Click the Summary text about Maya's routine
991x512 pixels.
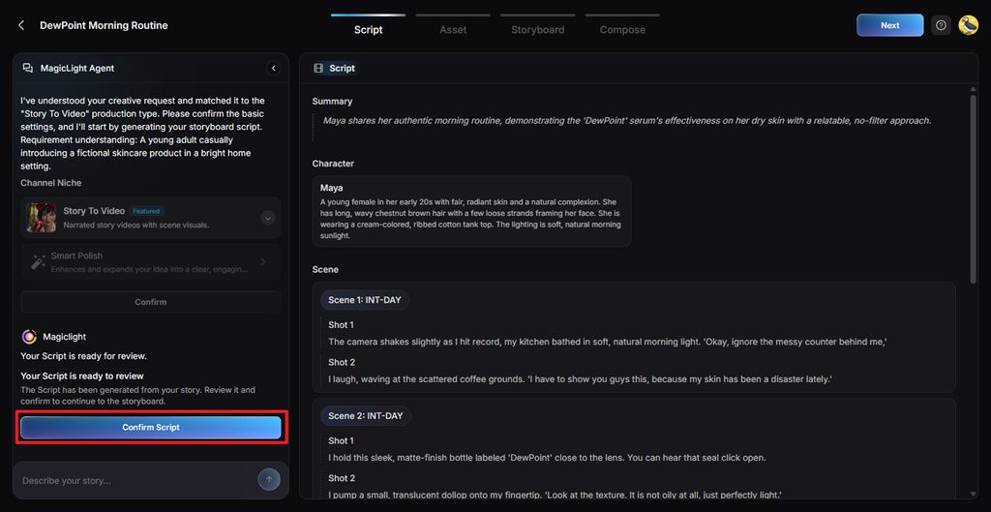(x=627, y=120)
